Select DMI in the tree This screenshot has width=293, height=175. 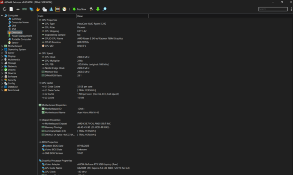(x=14, y=26)
